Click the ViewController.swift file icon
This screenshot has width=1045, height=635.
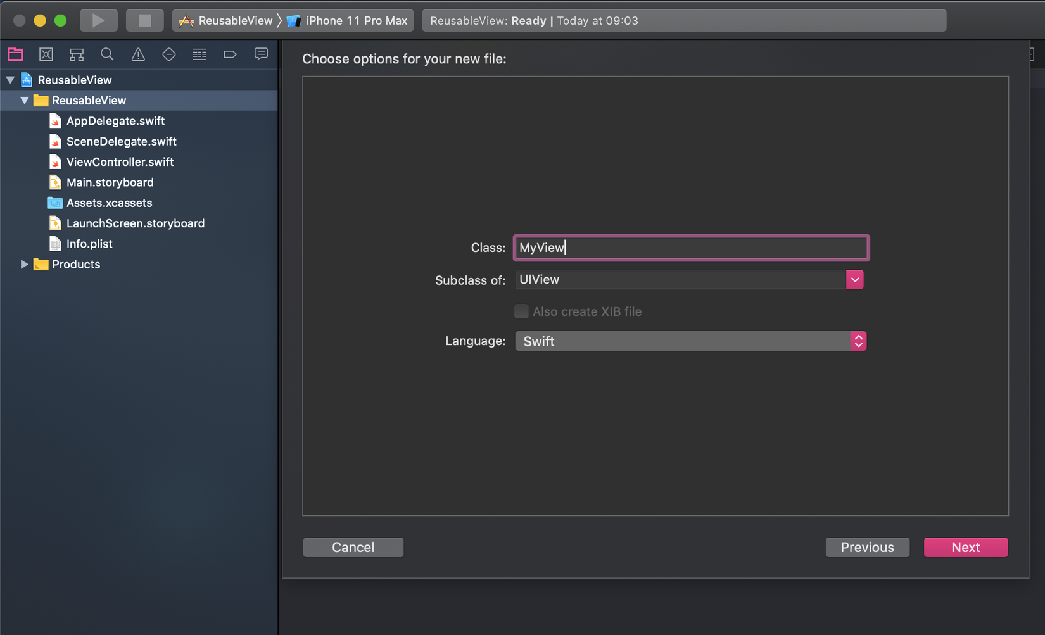(x=55, y=161)
